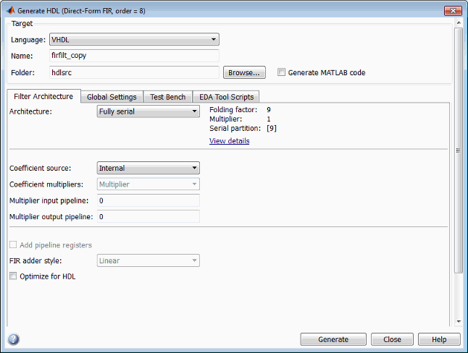Select the EDA Tool Scripts tab
Screen dimensions: 468x353
point(226,97)
